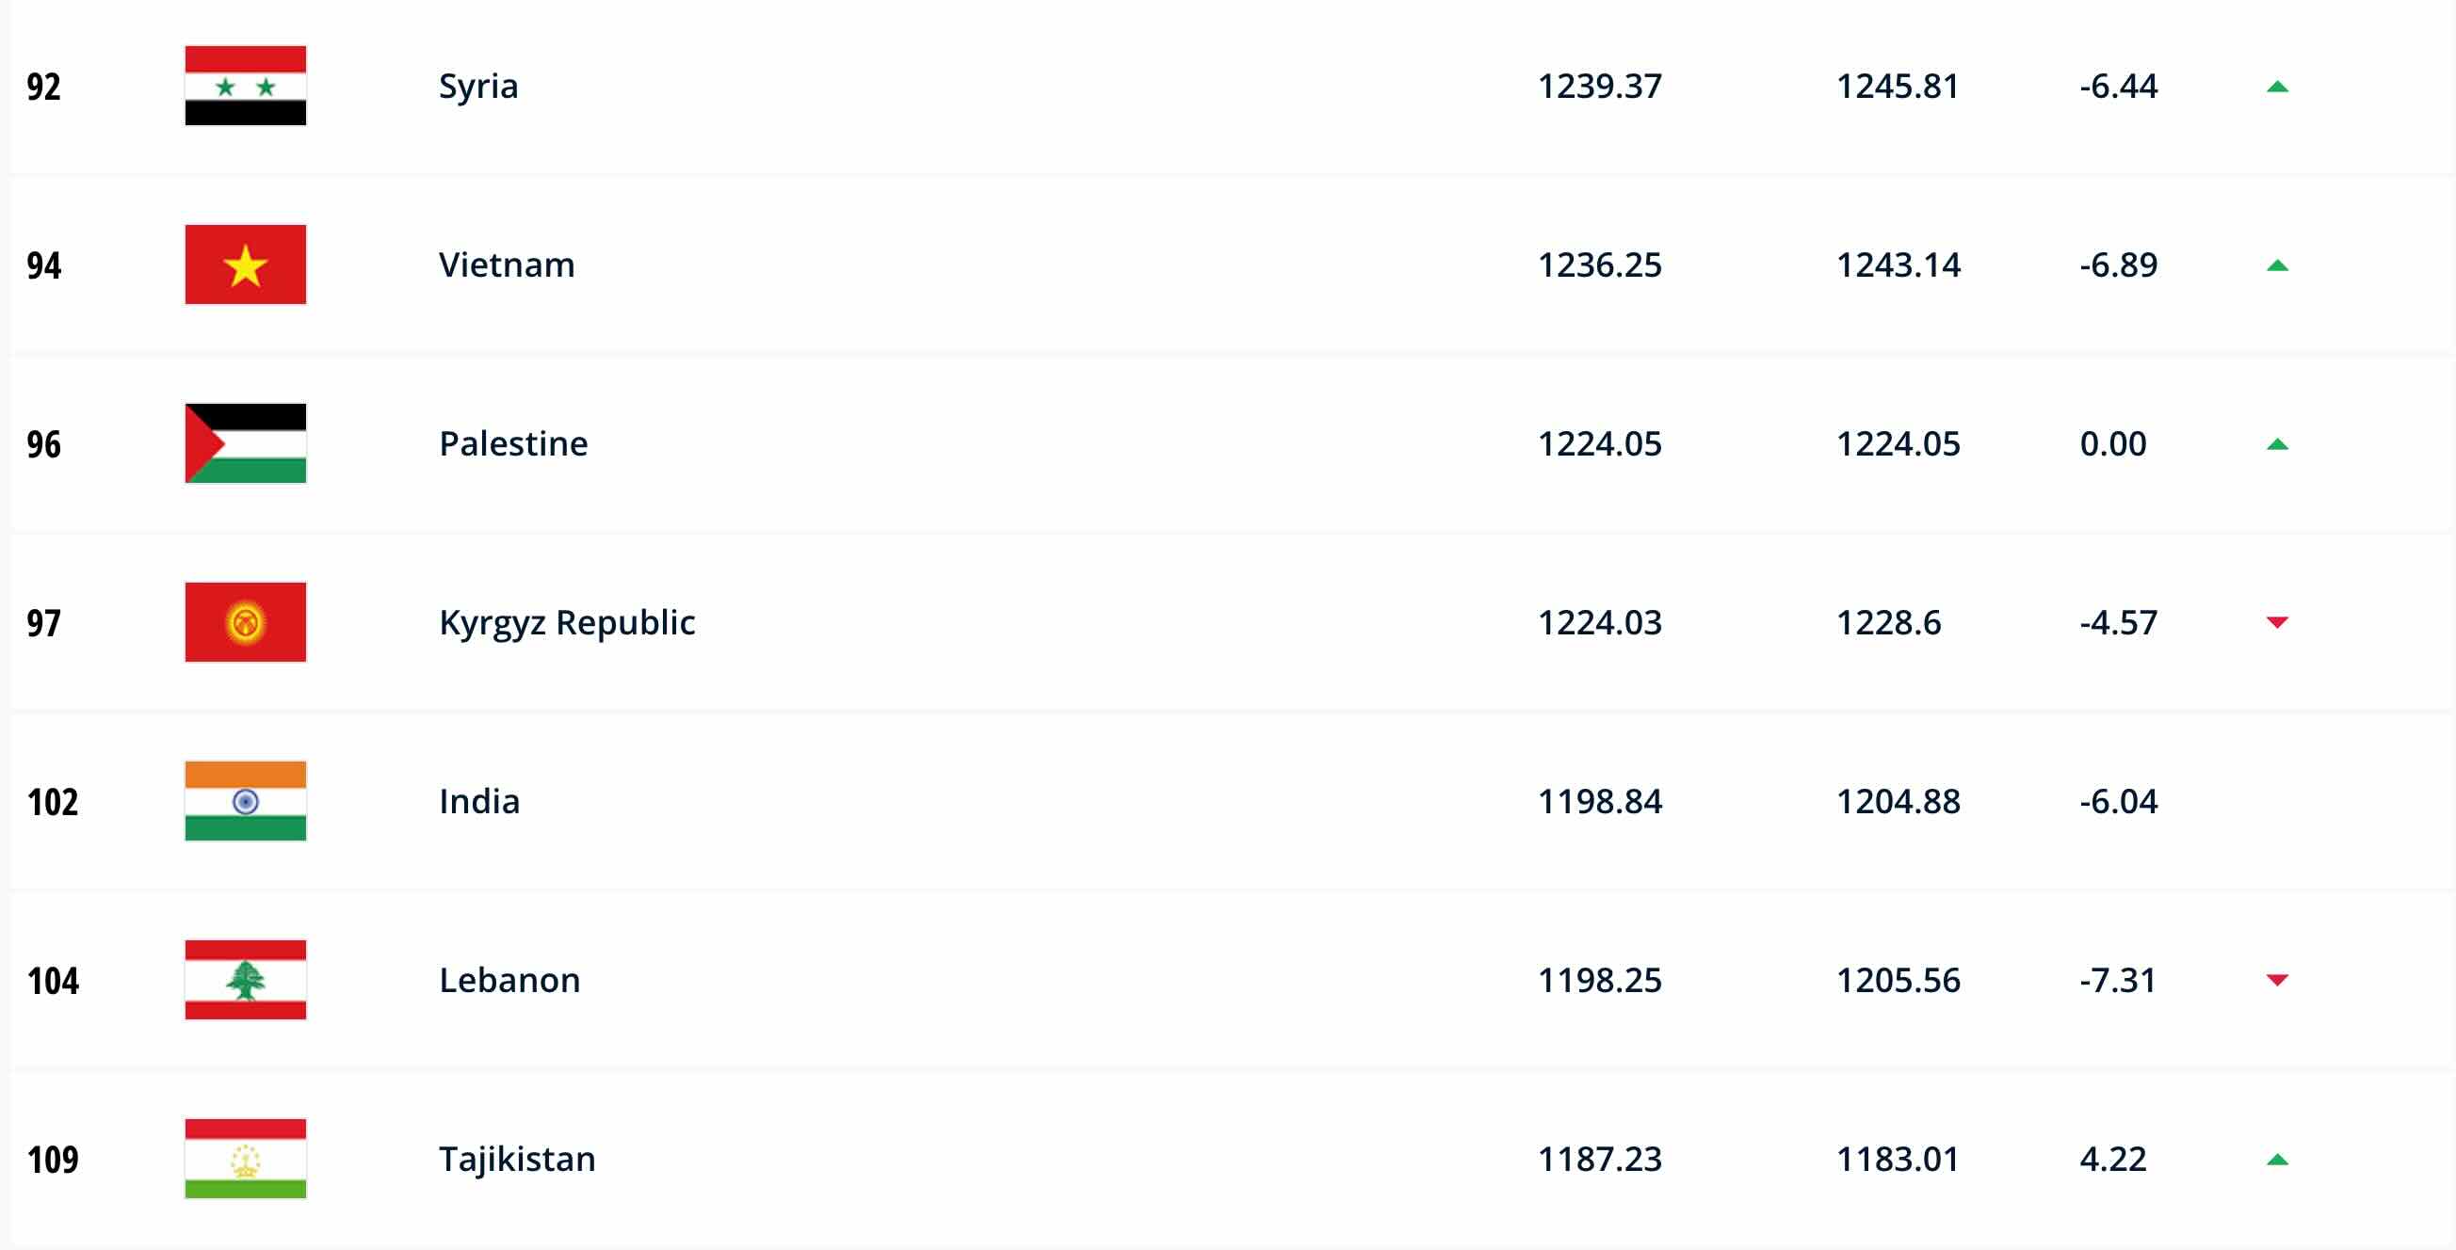Open the Vietnam team link
This screenshot has height=1250, width=2456.
[507, 264]
